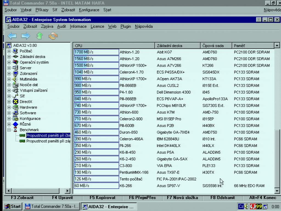Click the 1700 MB/s benchmark bar

coord(96,52)
